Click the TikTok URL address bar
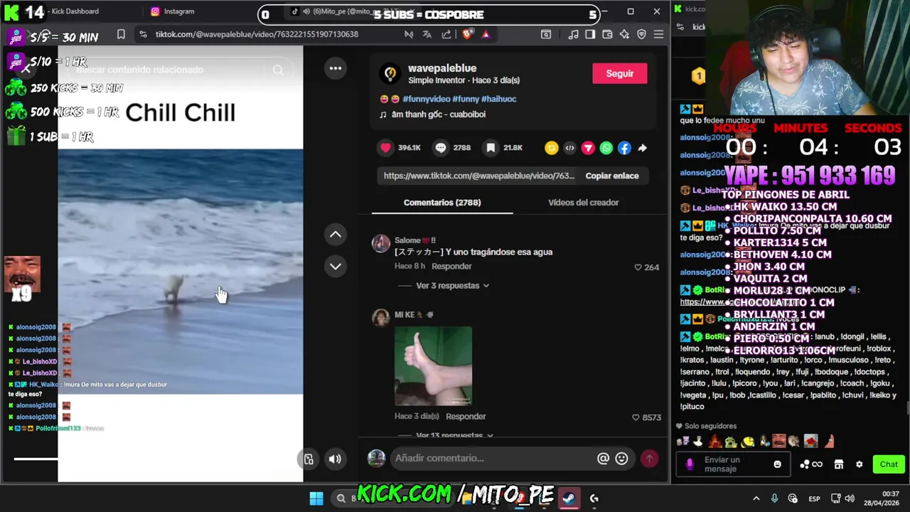Viewport: 910px width, 512px height. click(x=257, y=34)
